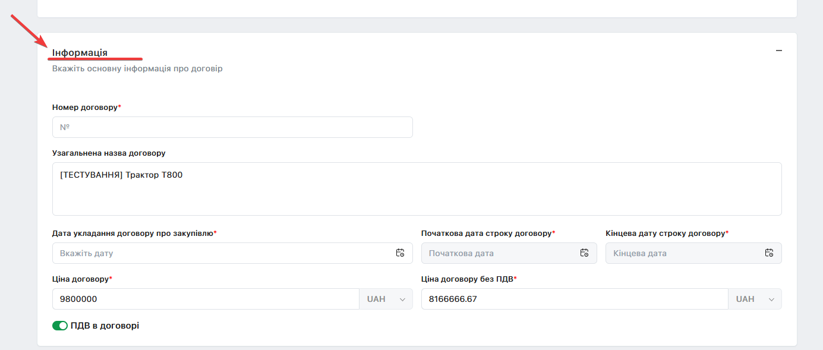
Task: Focus the Номер договору № input field
Action: [x=232, y=127]
